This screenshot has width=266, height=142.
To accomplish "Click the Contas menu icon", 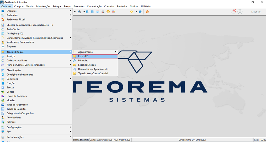I will click(x=3, y=92).
